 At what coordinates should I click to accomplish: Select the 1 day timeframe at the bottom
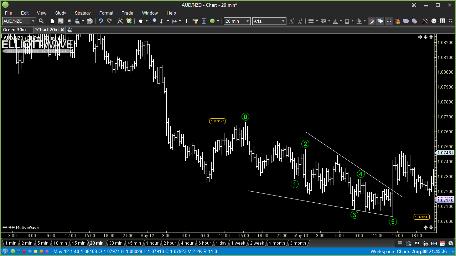point(221,243)
